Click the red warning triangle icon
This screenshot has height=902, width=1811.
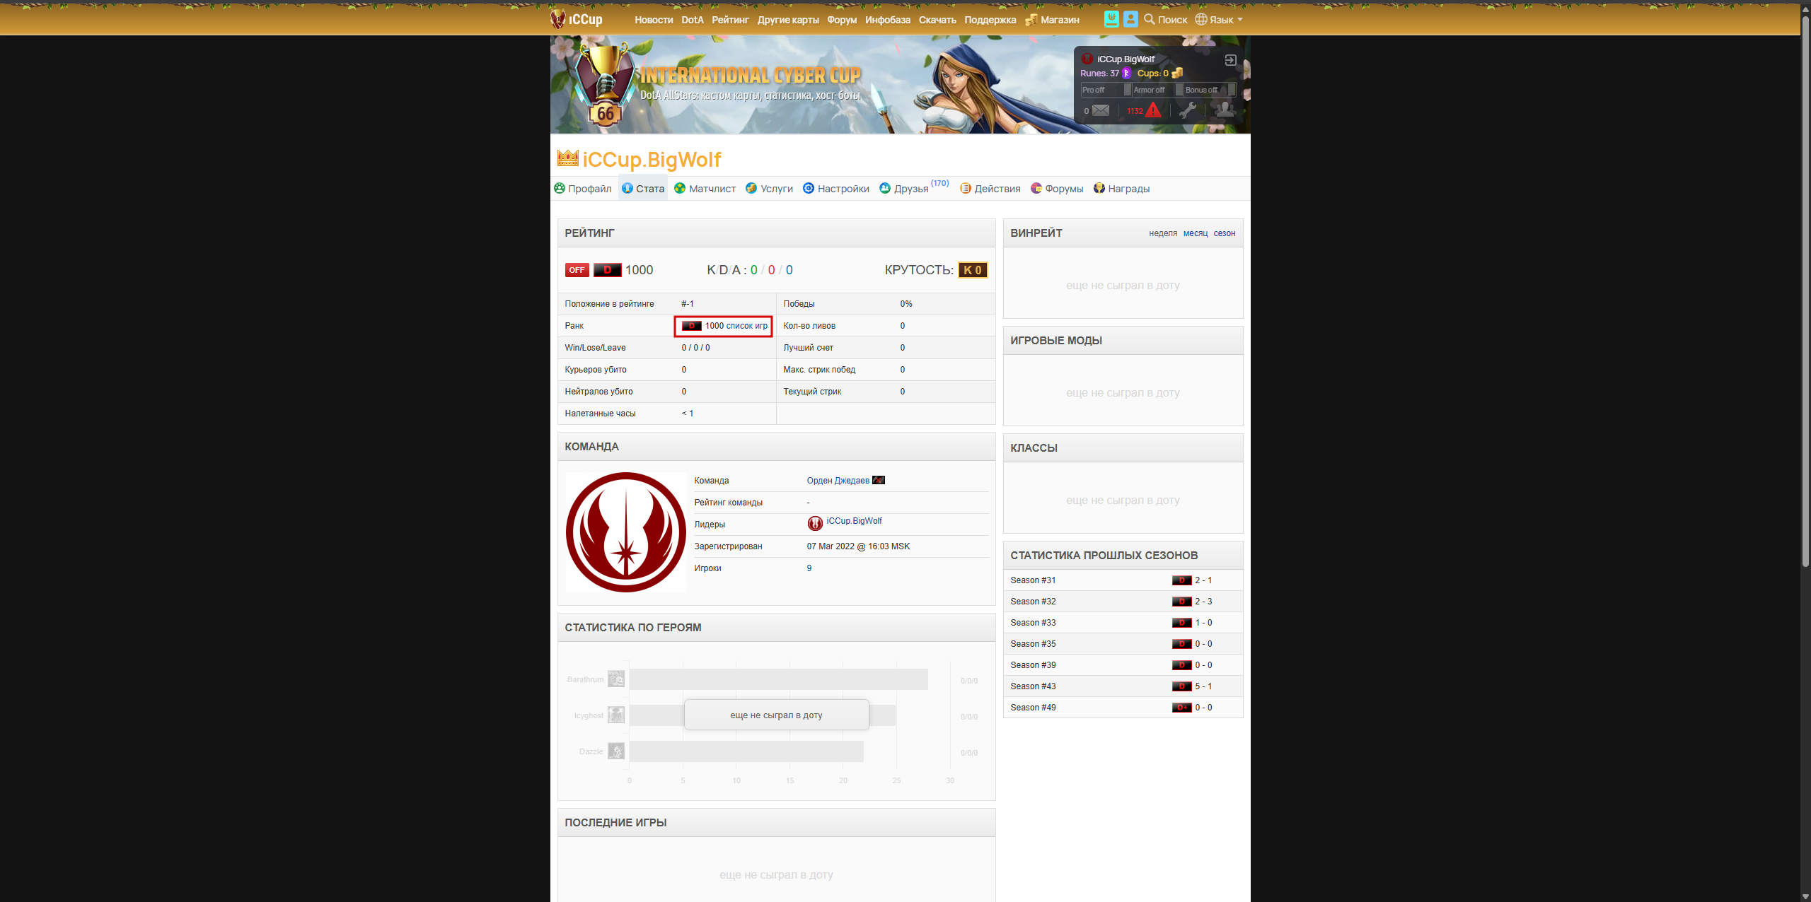[1153, 110]
